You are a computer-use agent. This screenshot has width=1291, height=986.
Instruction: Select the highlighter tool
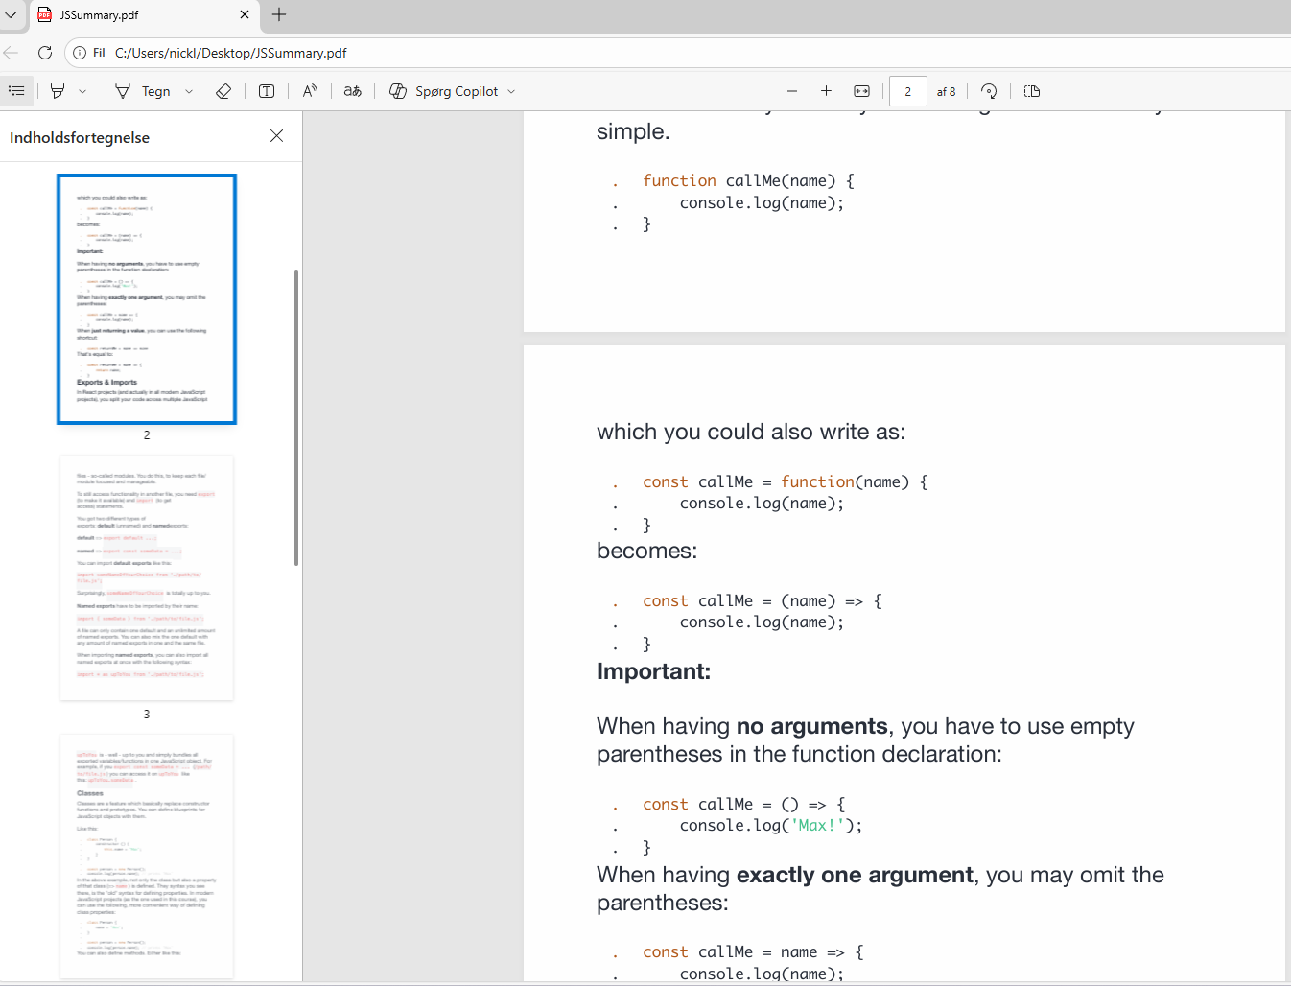(x=58, y=91)
